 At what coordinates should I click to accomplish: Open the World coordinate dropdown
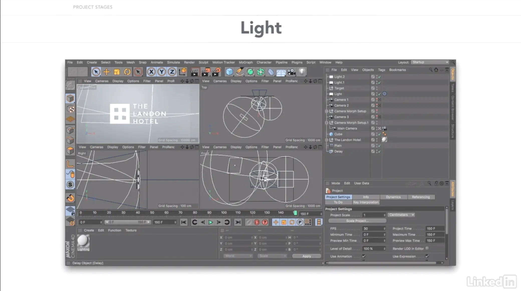238,256
